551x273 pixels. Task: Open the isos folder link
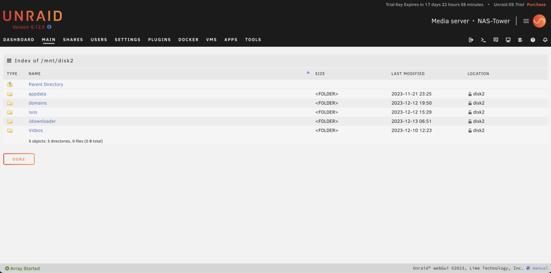click(x=33, y=112)
